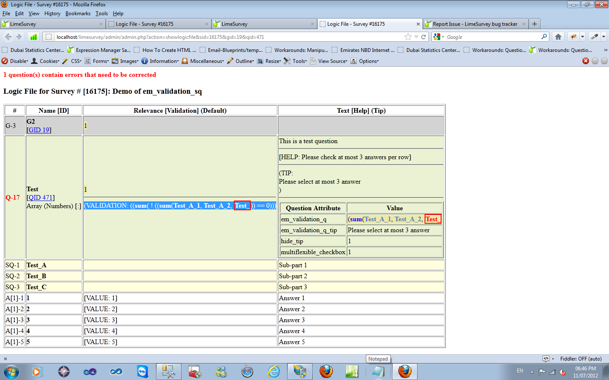Expand the Firebug dropdown arrow

(x=582, y=37)
